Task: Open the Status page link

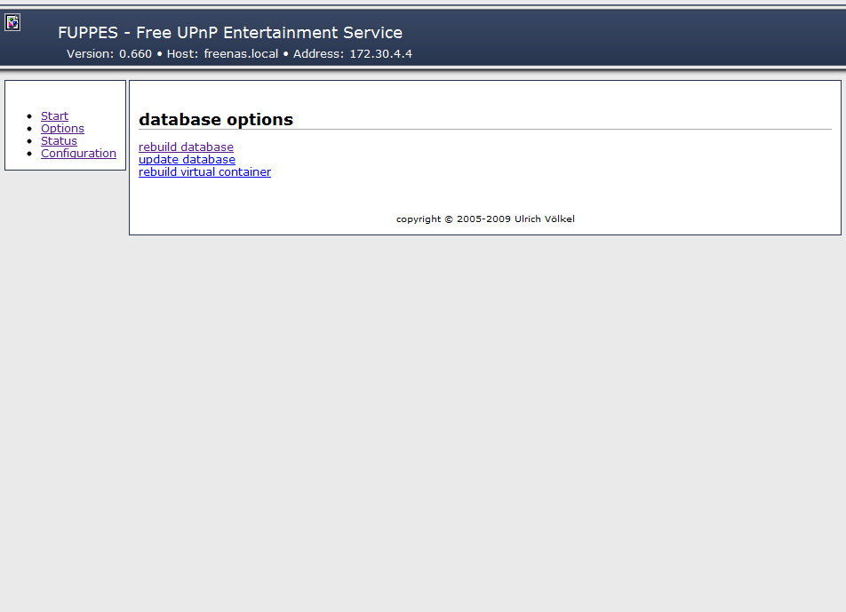Action: tap(59, 140)
